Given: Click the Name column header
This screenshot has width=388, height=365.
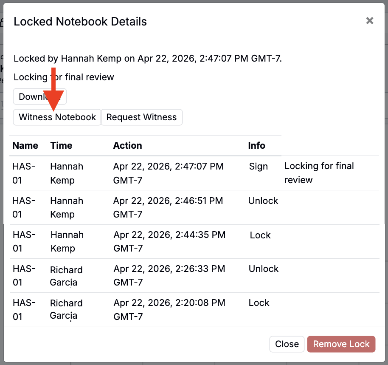Looking at the screenshot, I should [x=25, y=146].
